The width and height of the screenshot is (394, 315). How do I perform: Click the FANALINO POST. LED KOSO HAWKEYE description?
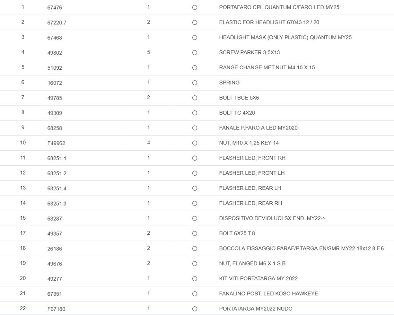(268, 294)
